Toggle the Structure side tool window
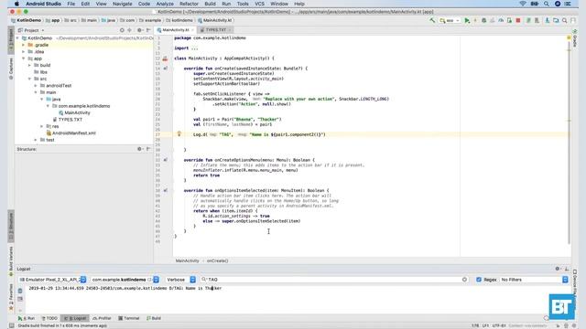This screenshot has width=586, height=329. [11, 226]
